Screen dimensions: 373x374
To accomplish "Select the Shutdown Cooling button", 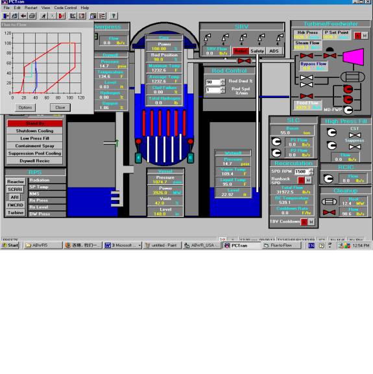I will 35,131.
